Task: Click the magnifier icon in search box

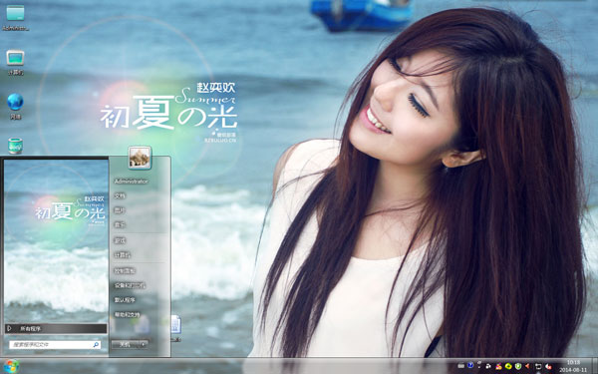Action: pos(96,345)
